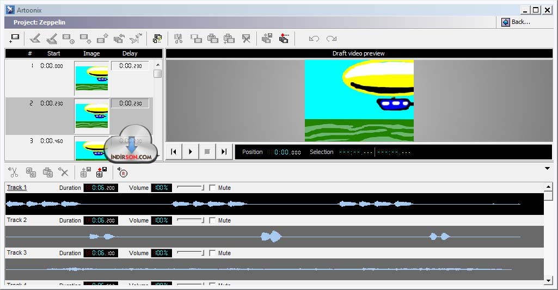Click the frame 1 start time 0:00.000
This screenshot has width=558, height=290.
tap(52, 66)
